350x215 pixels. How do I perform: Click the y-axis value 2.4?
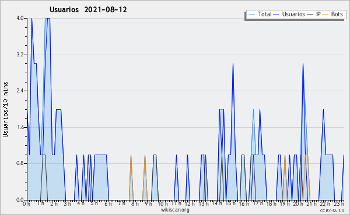point(20,91)
